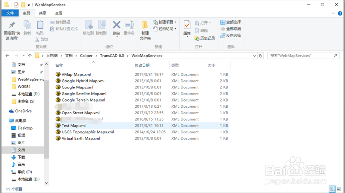Click the Move To icon (移动到)
This screenshot has height=193, width=345.
pyautogui.click(x=89, y=25)
